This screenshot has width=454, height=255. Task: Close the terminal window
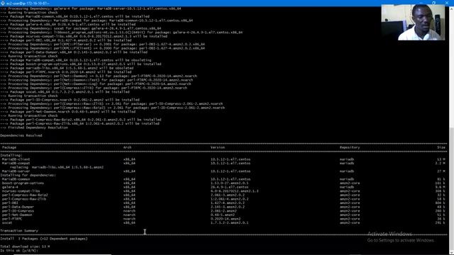[447, 3]
